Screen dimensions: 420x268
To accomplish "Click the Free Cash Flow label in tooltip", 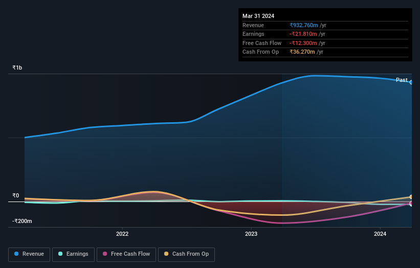I will pyautogui.click(x=262, y=43).
